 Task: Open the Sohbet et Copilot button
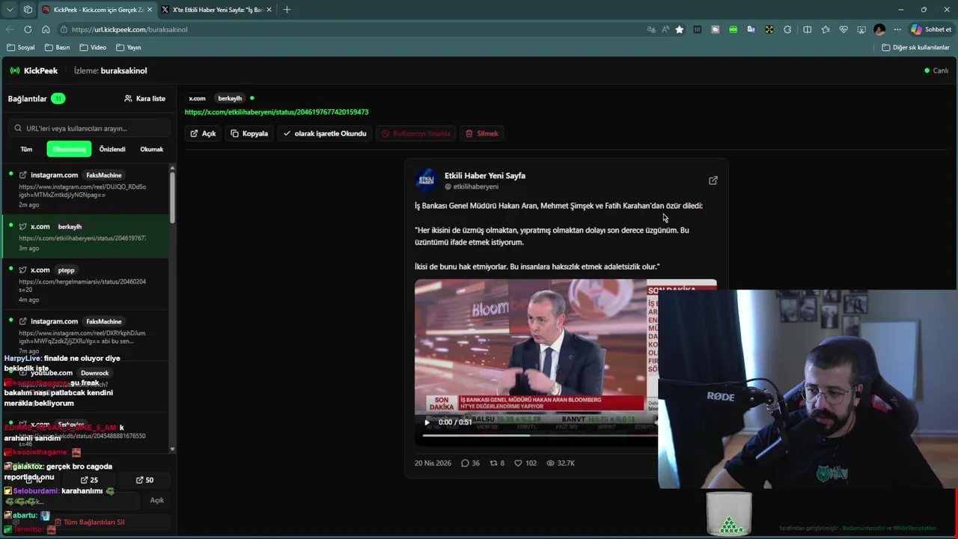pyautogui.click(x=931, y=29)
